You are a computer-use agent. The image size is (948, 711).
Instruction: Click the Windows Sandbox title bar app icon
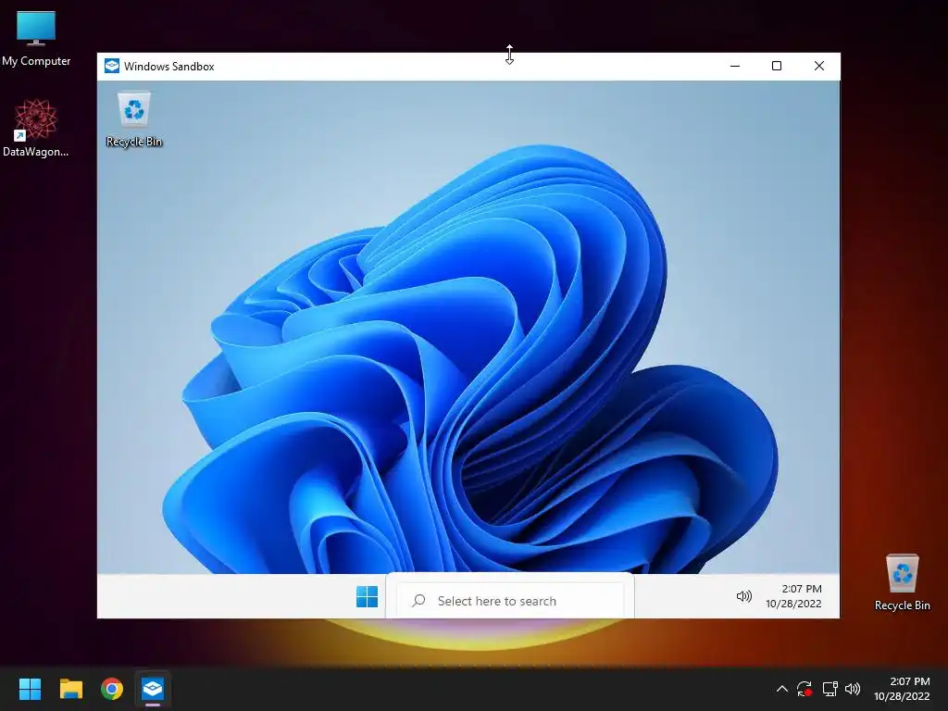112,66
